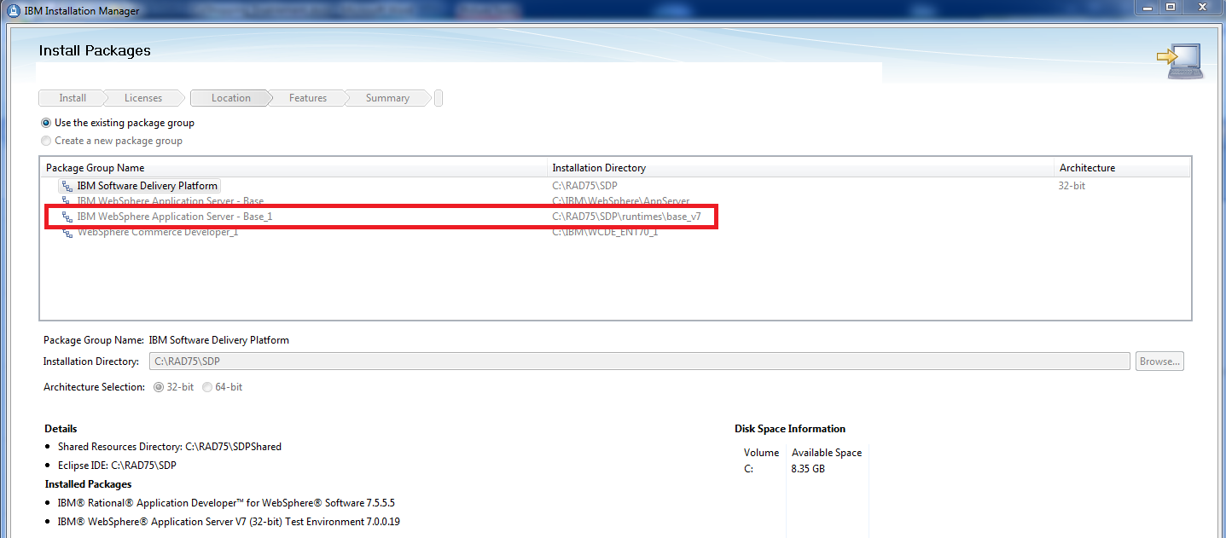The width and height of the screenshot is (1226, 538).
Task: Click the Browse... button
Action: click(x=1159, y=362)
